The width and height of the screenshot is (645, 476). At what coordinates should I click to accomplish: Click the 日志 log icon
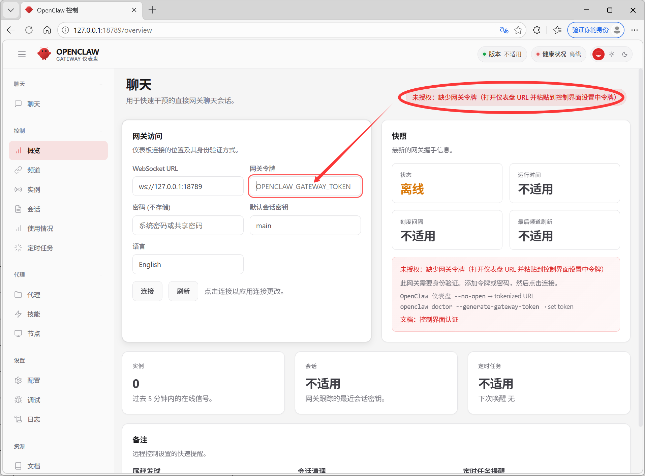pos(18,419)
